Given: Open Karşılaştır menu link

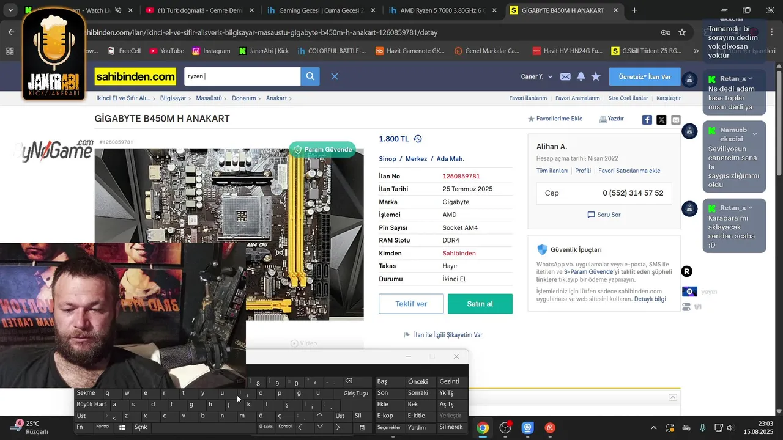Looking at the screenshot, I should 668,98.
